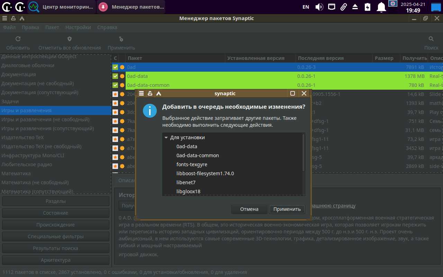Toggle the status checkbox for package 0ad
Image resolution: width=443 pixels, height=277 pixels.
pyautogui.click(x=115, y=67)
